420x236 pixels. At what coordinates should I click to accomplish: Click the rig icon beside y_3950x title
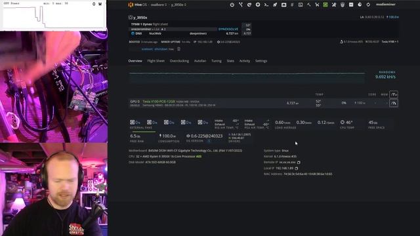(131, 18)
